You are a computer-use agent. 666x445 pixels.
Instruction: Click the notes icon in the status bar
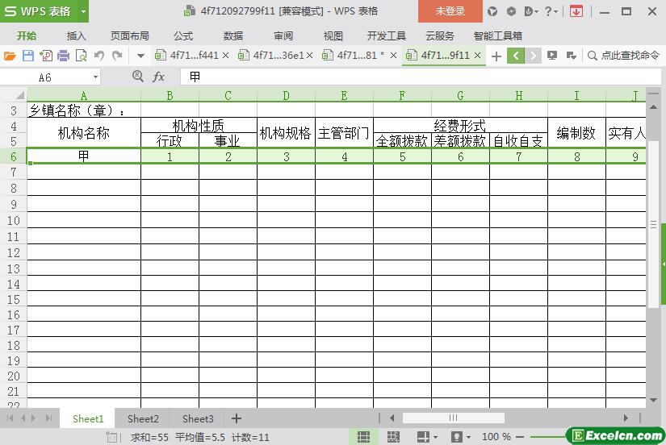point(111,437)
